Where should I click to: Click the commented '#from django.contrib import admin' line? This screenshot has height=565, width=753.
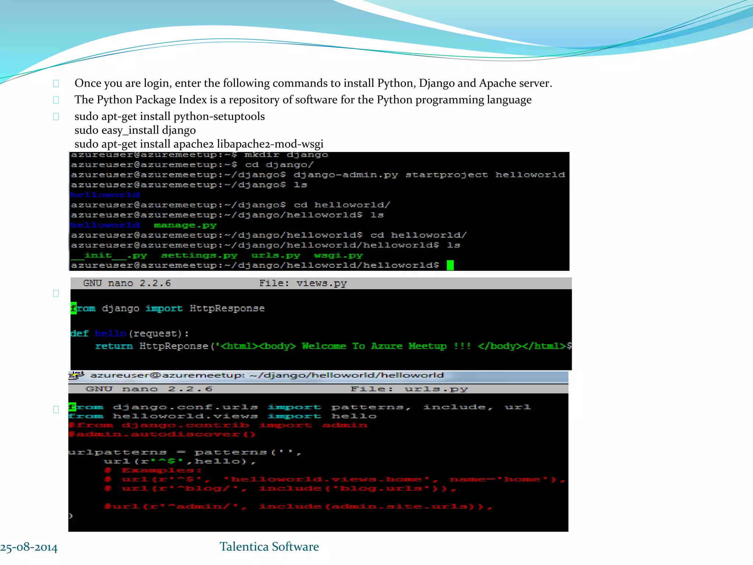point(218,425)
